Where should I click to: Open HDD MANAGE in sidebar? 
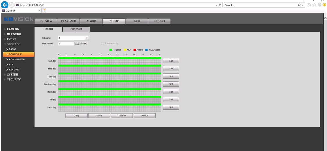coord(17,60)
